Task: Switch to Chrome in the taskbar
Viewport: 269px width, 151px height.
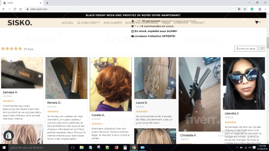Action: pyautogui.click(x=134, y=147)
